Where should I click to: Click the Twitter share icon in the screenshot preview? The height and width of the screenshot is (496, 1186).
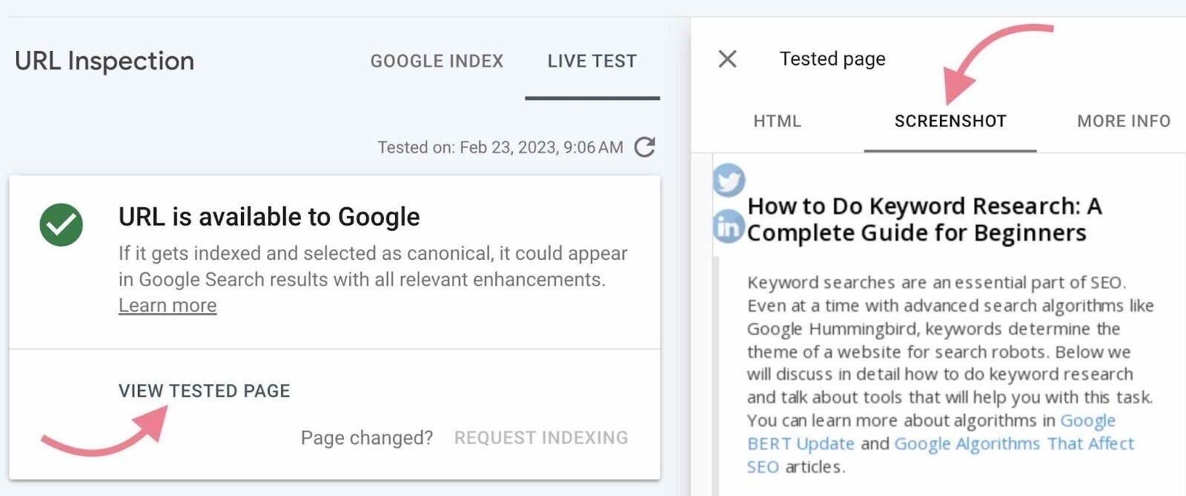coord(729,179)
